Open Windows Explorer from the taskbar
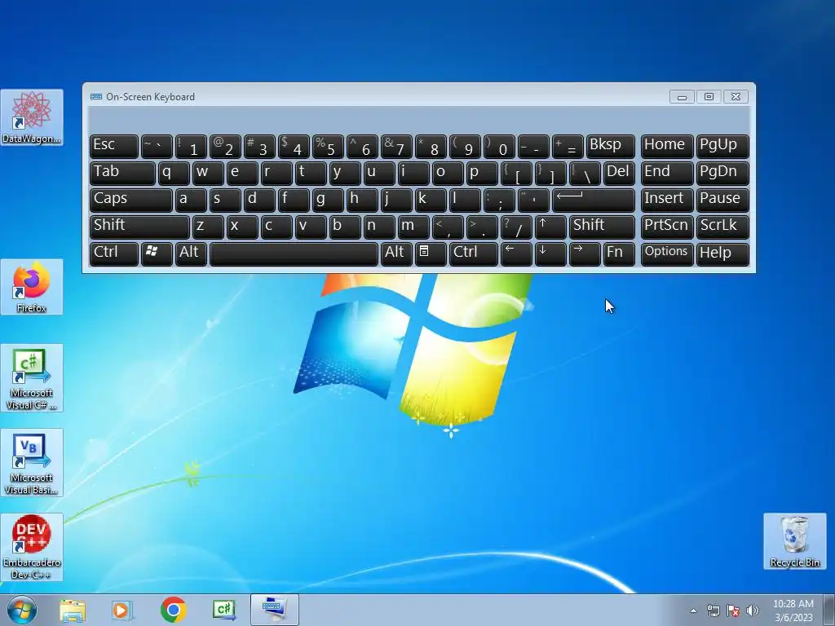835x626 pixels. [73, 611]
